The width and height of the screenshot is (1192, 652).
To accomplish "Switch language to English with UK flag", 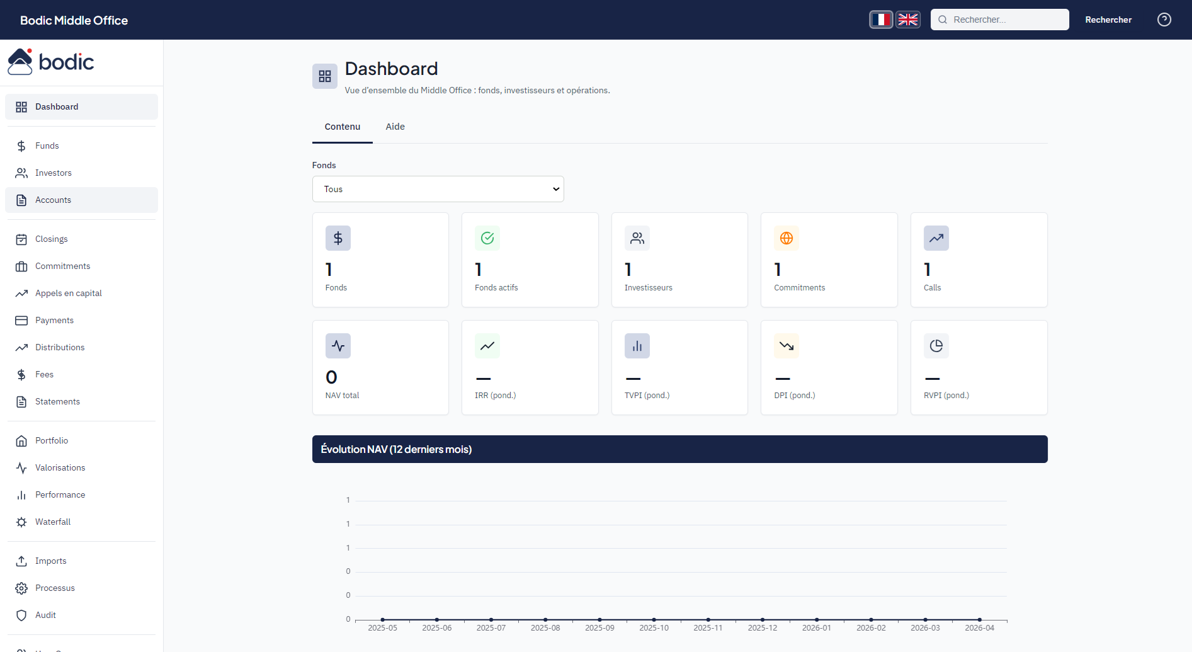I will 907,20.
